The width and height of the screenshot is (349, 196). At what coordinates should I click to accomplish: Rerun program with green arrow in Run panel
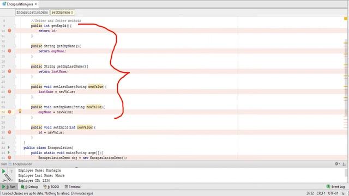click(x=4, y=171)
